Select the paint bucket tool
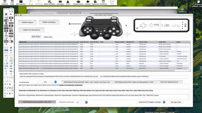The image size is (202, 113). coord(10,88)
